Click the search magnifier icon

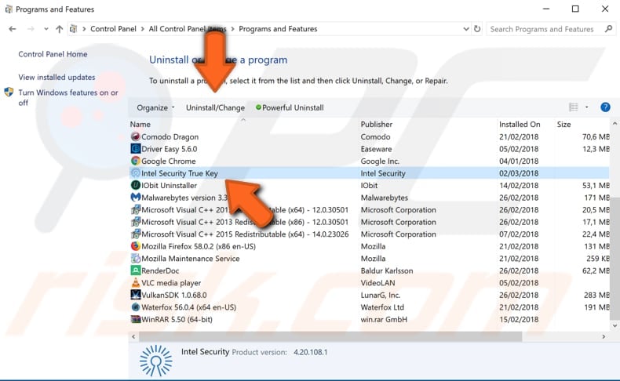click(x=608, y=29)
